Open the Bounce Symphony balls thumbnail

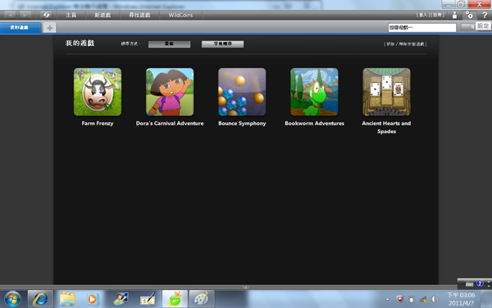242,92
